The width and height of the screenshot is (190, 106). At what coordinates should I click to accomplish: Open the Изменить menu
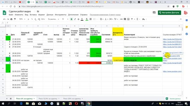pyautogui.click(x=19, y=15)
